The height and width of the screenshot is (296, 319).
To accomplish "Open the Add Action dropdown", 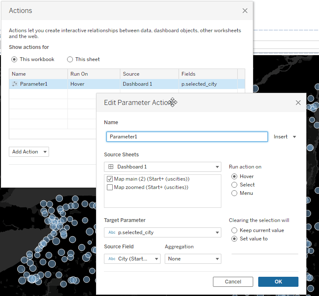I will pyautogui.click(x=29, y=152).
